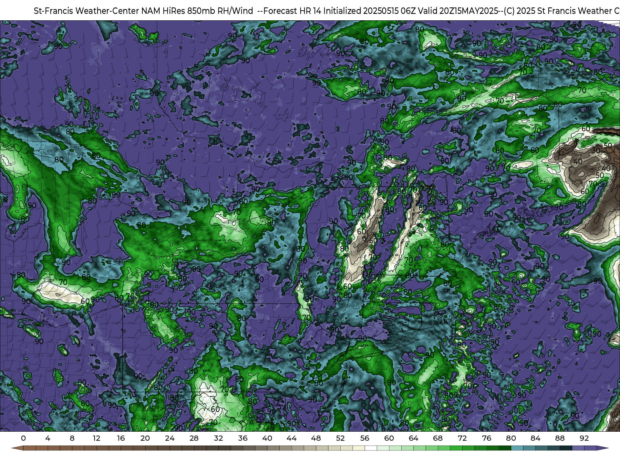Pick the darkest green swatch just before 80
The height and width of the screenshot is (452, 620).
point(505,448)
